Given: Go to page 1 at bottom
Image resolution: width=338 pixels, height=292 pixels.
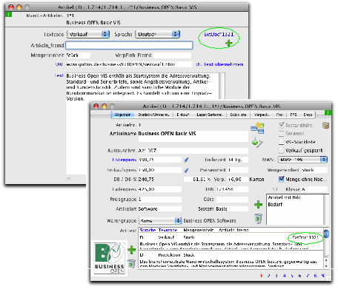Looking at the screenshot, I should tap(261, 276).
